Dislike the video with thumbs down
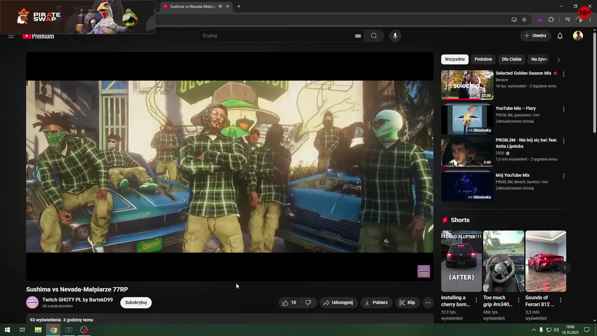This screenshot has width=597, height=336. click(x=308, y=302)
